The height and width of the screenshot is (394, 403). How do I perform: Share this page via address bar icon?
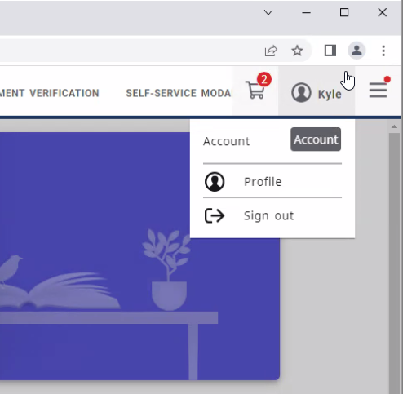tap(271, 51)
